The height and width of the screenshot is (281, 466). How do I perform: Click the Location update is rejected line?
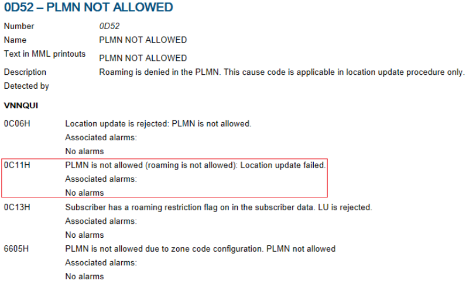pyautogui.click(x=159, y=123)
